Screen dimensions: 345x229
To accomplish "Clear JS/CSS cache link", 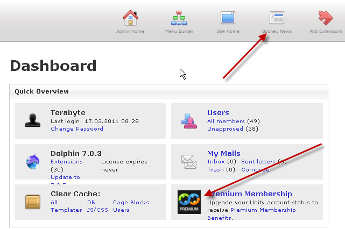I will (97, 210).
